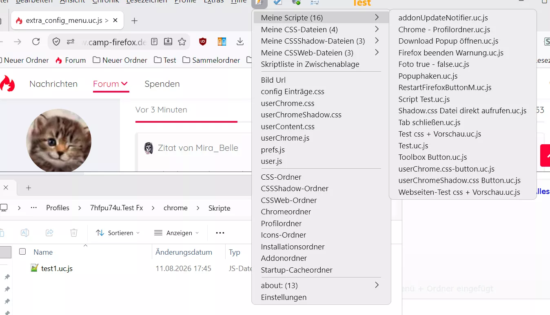
Task: Expand Meine CSSWeb-Dateien (3) submenu
Action: point(377,53)
